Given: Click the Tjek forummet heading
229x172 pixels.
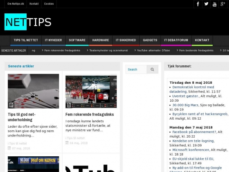Looking at the screenshot, I should [179, 66].
